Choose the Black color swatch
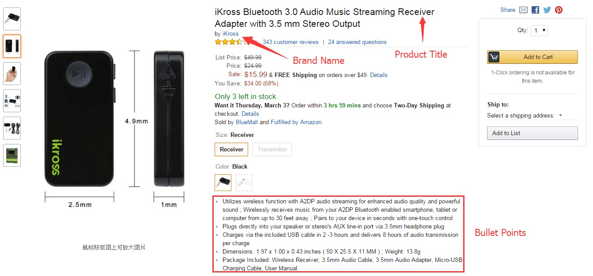The image size is (593, 276). click(x=223, y=183)
